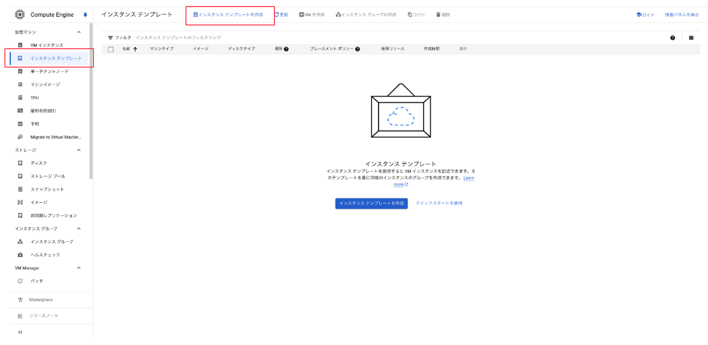Viewport: 708px width, 345px height.
Task: Click the blue インスタンス テンプレートを作成 button
Action: pyautogui.click(x=371, y=203)
